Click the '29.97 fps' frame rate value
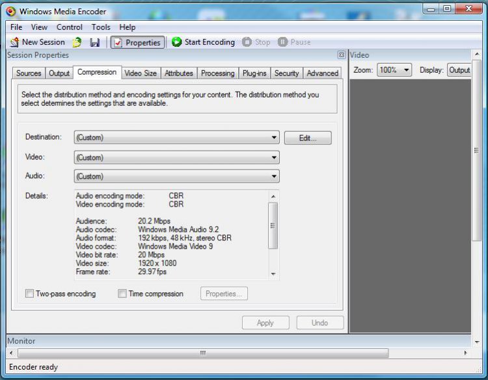 [x=152, y=272]
